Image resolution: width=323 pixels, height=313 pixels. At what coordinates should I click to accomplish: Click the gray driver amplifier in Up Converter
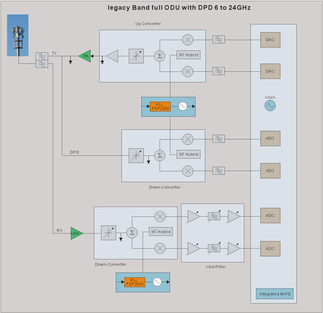(112, 56)
